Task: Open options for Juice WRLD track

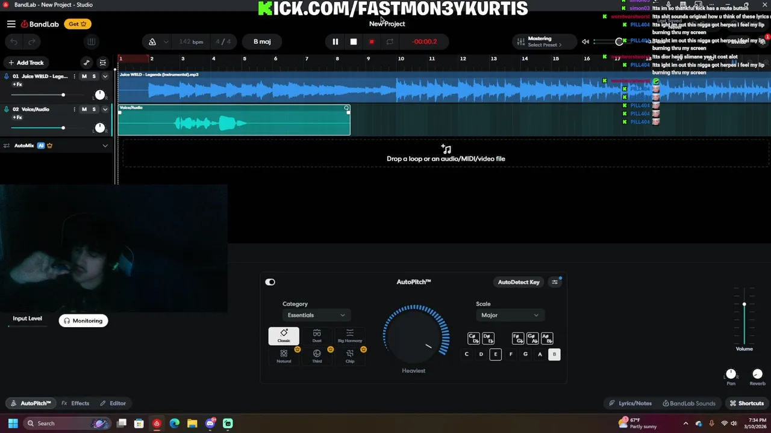Action: 74,76
